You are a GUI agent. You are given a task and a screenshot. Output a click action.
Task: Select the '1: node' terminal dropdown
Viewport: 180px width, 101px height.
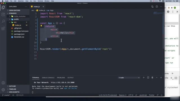(129, 78)
